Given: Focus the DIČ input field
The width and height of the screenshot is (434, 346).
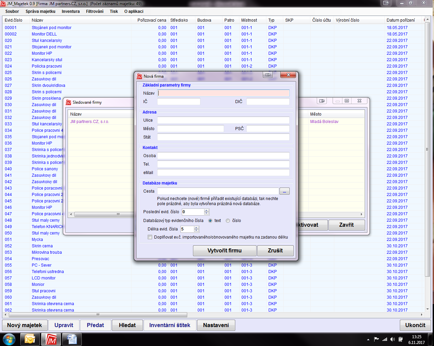Looking at the screenshot, I should [x=268, y=102].
